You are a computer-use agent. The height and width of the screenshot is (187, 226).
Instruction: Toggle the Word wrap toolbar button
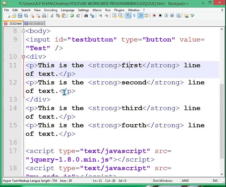pos(128,16)
